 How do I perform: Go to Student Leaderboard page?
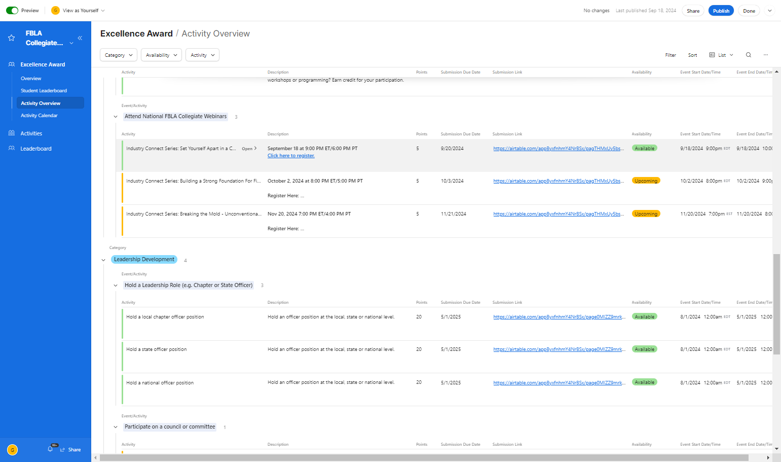tap(44, 91)
